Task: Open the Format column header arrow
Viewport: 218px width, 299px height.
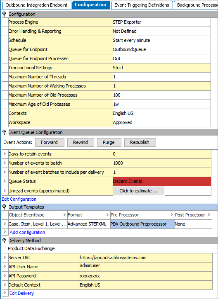Action: [107, 215]
